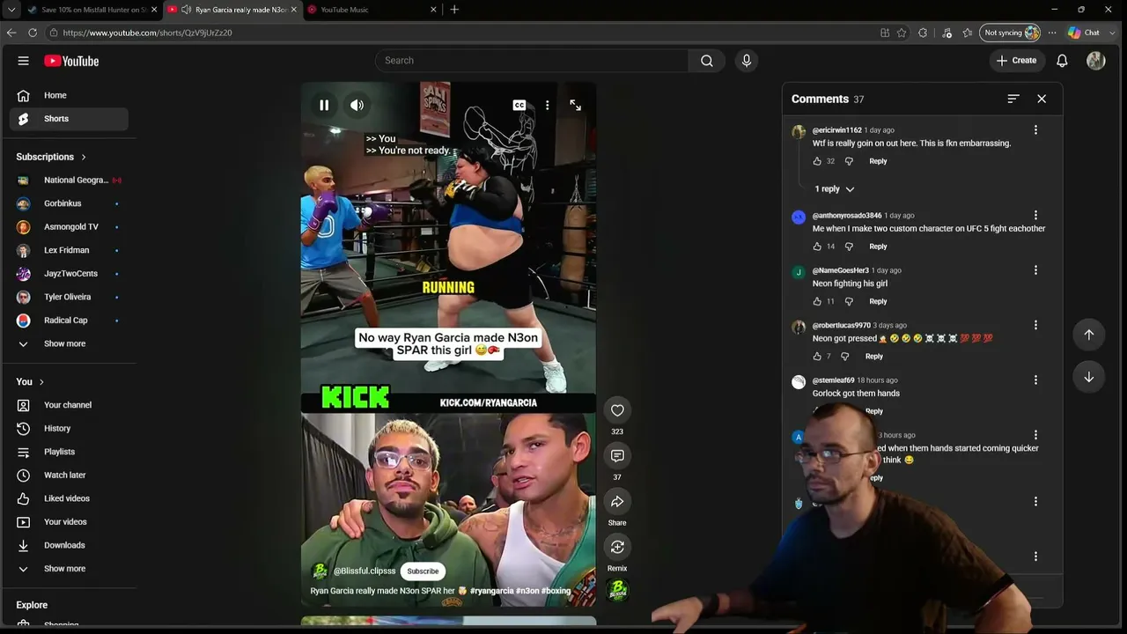This screenshot has width=1127, height=634.
Task: Open the @Blissful.clipsss channel name link
Action: tap(365, 571)
